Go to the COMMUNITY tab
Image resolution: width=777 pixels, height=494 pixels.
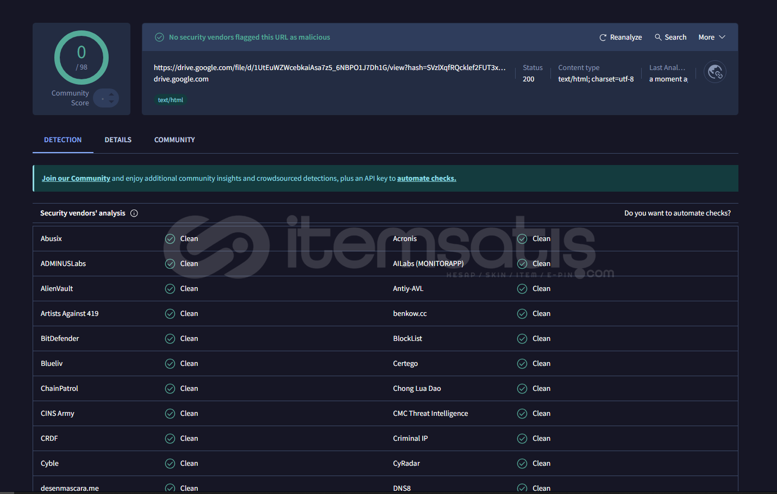[x=174, y=140]
